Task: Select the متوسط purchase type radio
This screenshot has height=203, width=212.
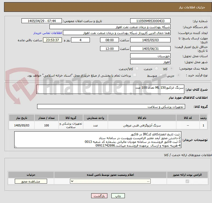Action: click(x=161, y=75)
